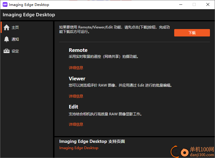
Task: Open 详细信息 link under Remote
Action: (76, 68)
